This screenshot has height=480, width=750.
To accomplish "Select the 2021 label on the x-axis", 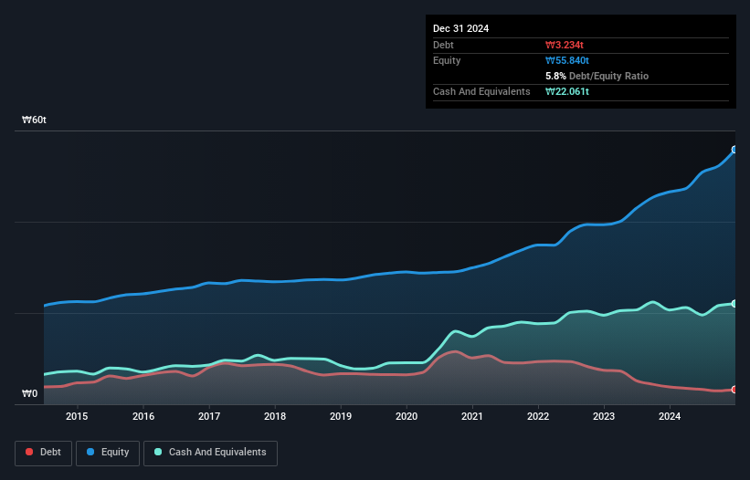I will click(472, 416).
